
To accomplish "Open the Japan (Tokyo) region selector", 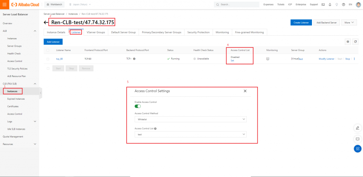I will click(x=80, y=4).
